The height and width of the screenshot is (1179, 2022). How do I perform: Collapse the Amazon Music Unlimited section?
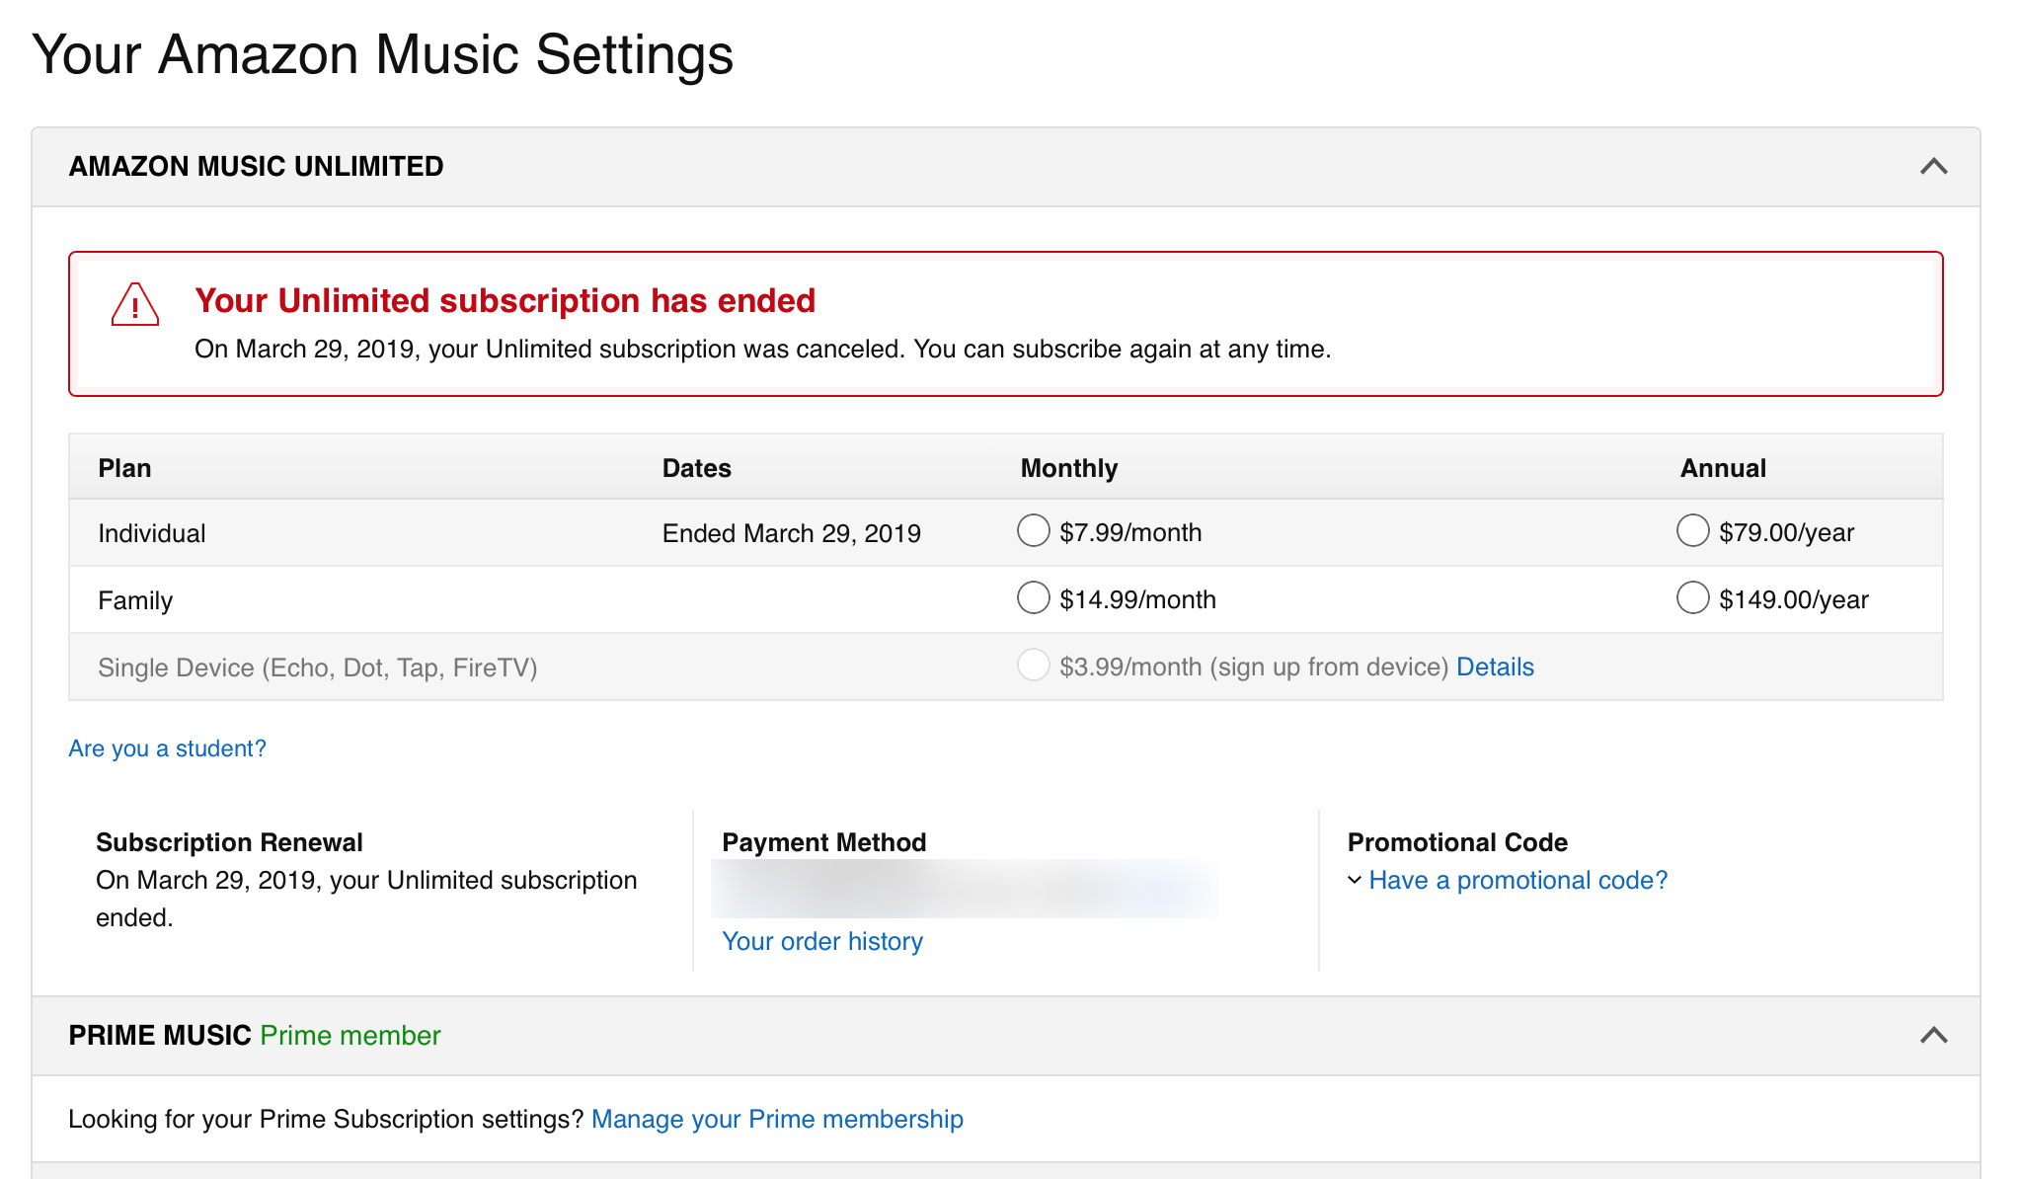coord(1933,166)
